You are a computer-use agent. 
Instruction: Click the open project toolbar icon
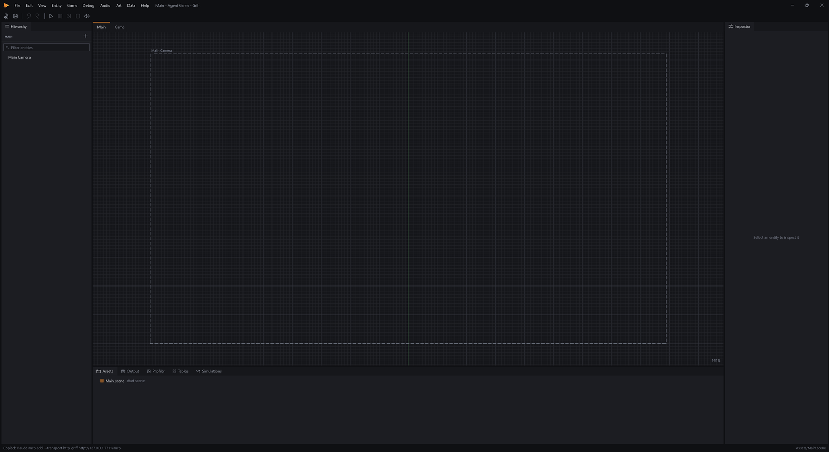tap(6, 16)
